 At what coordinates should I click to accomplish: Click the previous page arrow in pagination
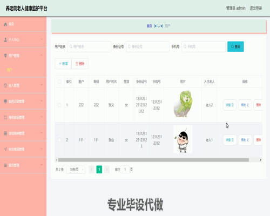[x=92, y=170]
